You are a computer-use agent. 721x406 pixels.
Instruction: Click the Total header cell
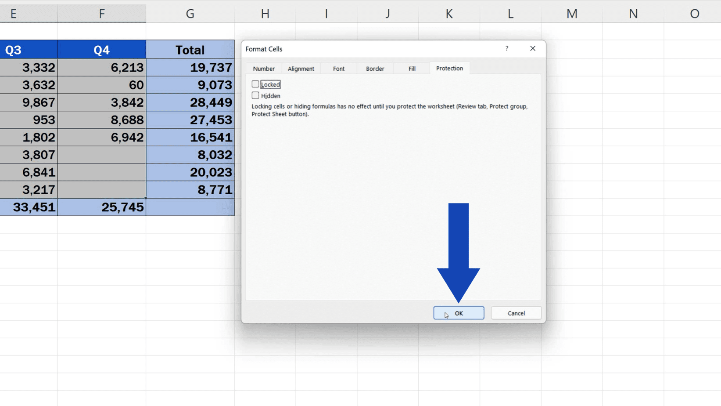(190, 50)
